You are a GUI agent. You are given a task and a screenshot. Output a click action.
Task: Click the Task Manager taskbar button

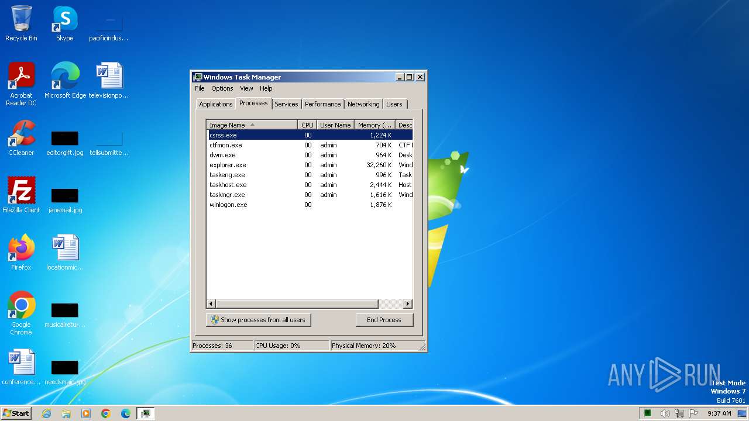146,413
